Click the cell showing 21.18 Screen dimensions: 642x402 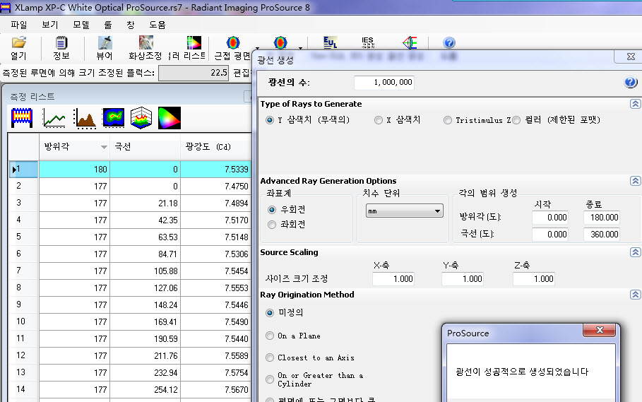coord(145,203)
